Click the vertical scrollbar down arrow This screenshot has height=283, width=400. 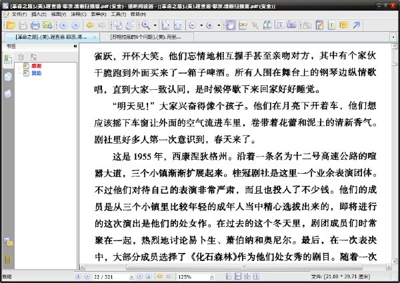395,261
